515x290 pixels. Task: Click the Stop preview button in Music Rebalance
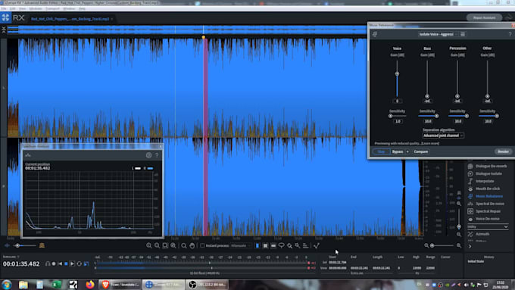[x=381, y=151]
